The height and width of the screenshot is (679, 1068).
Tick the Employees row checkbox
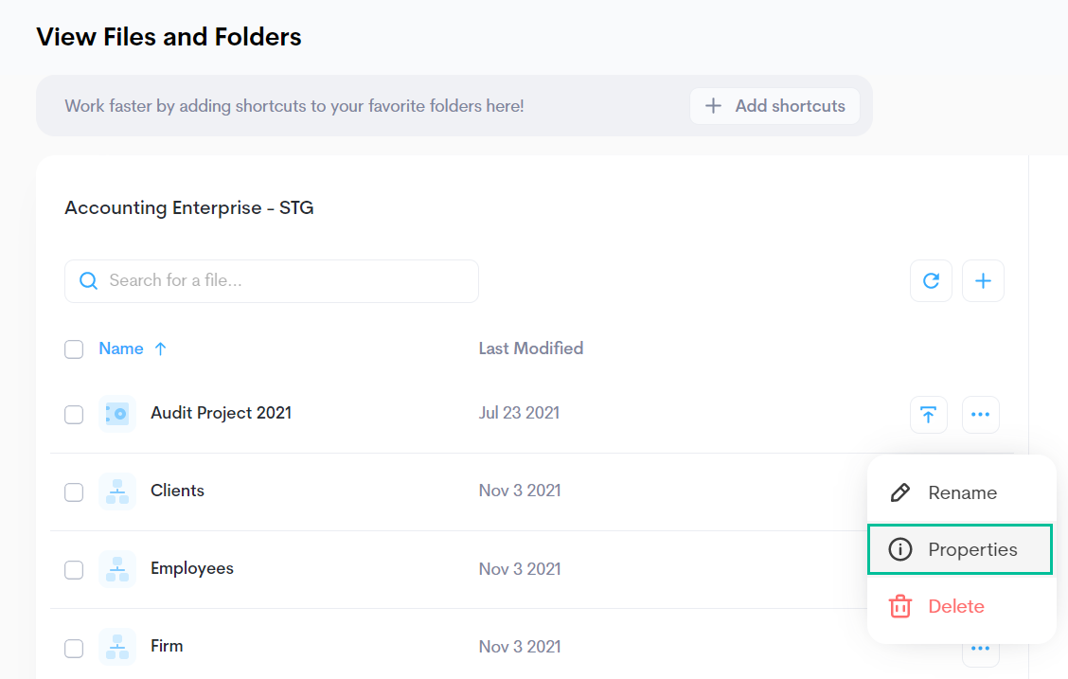point(74,570)
